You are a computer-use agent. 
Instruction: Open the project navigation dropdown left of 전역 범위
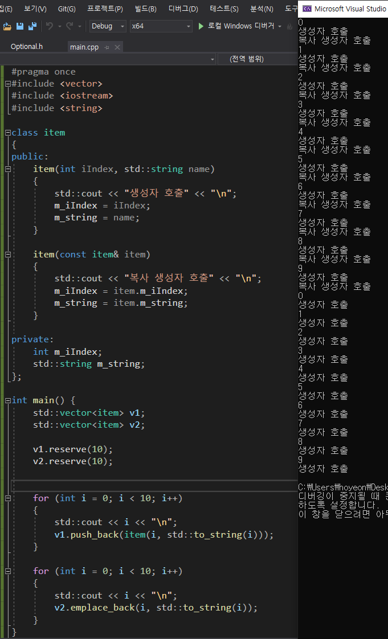108,59
